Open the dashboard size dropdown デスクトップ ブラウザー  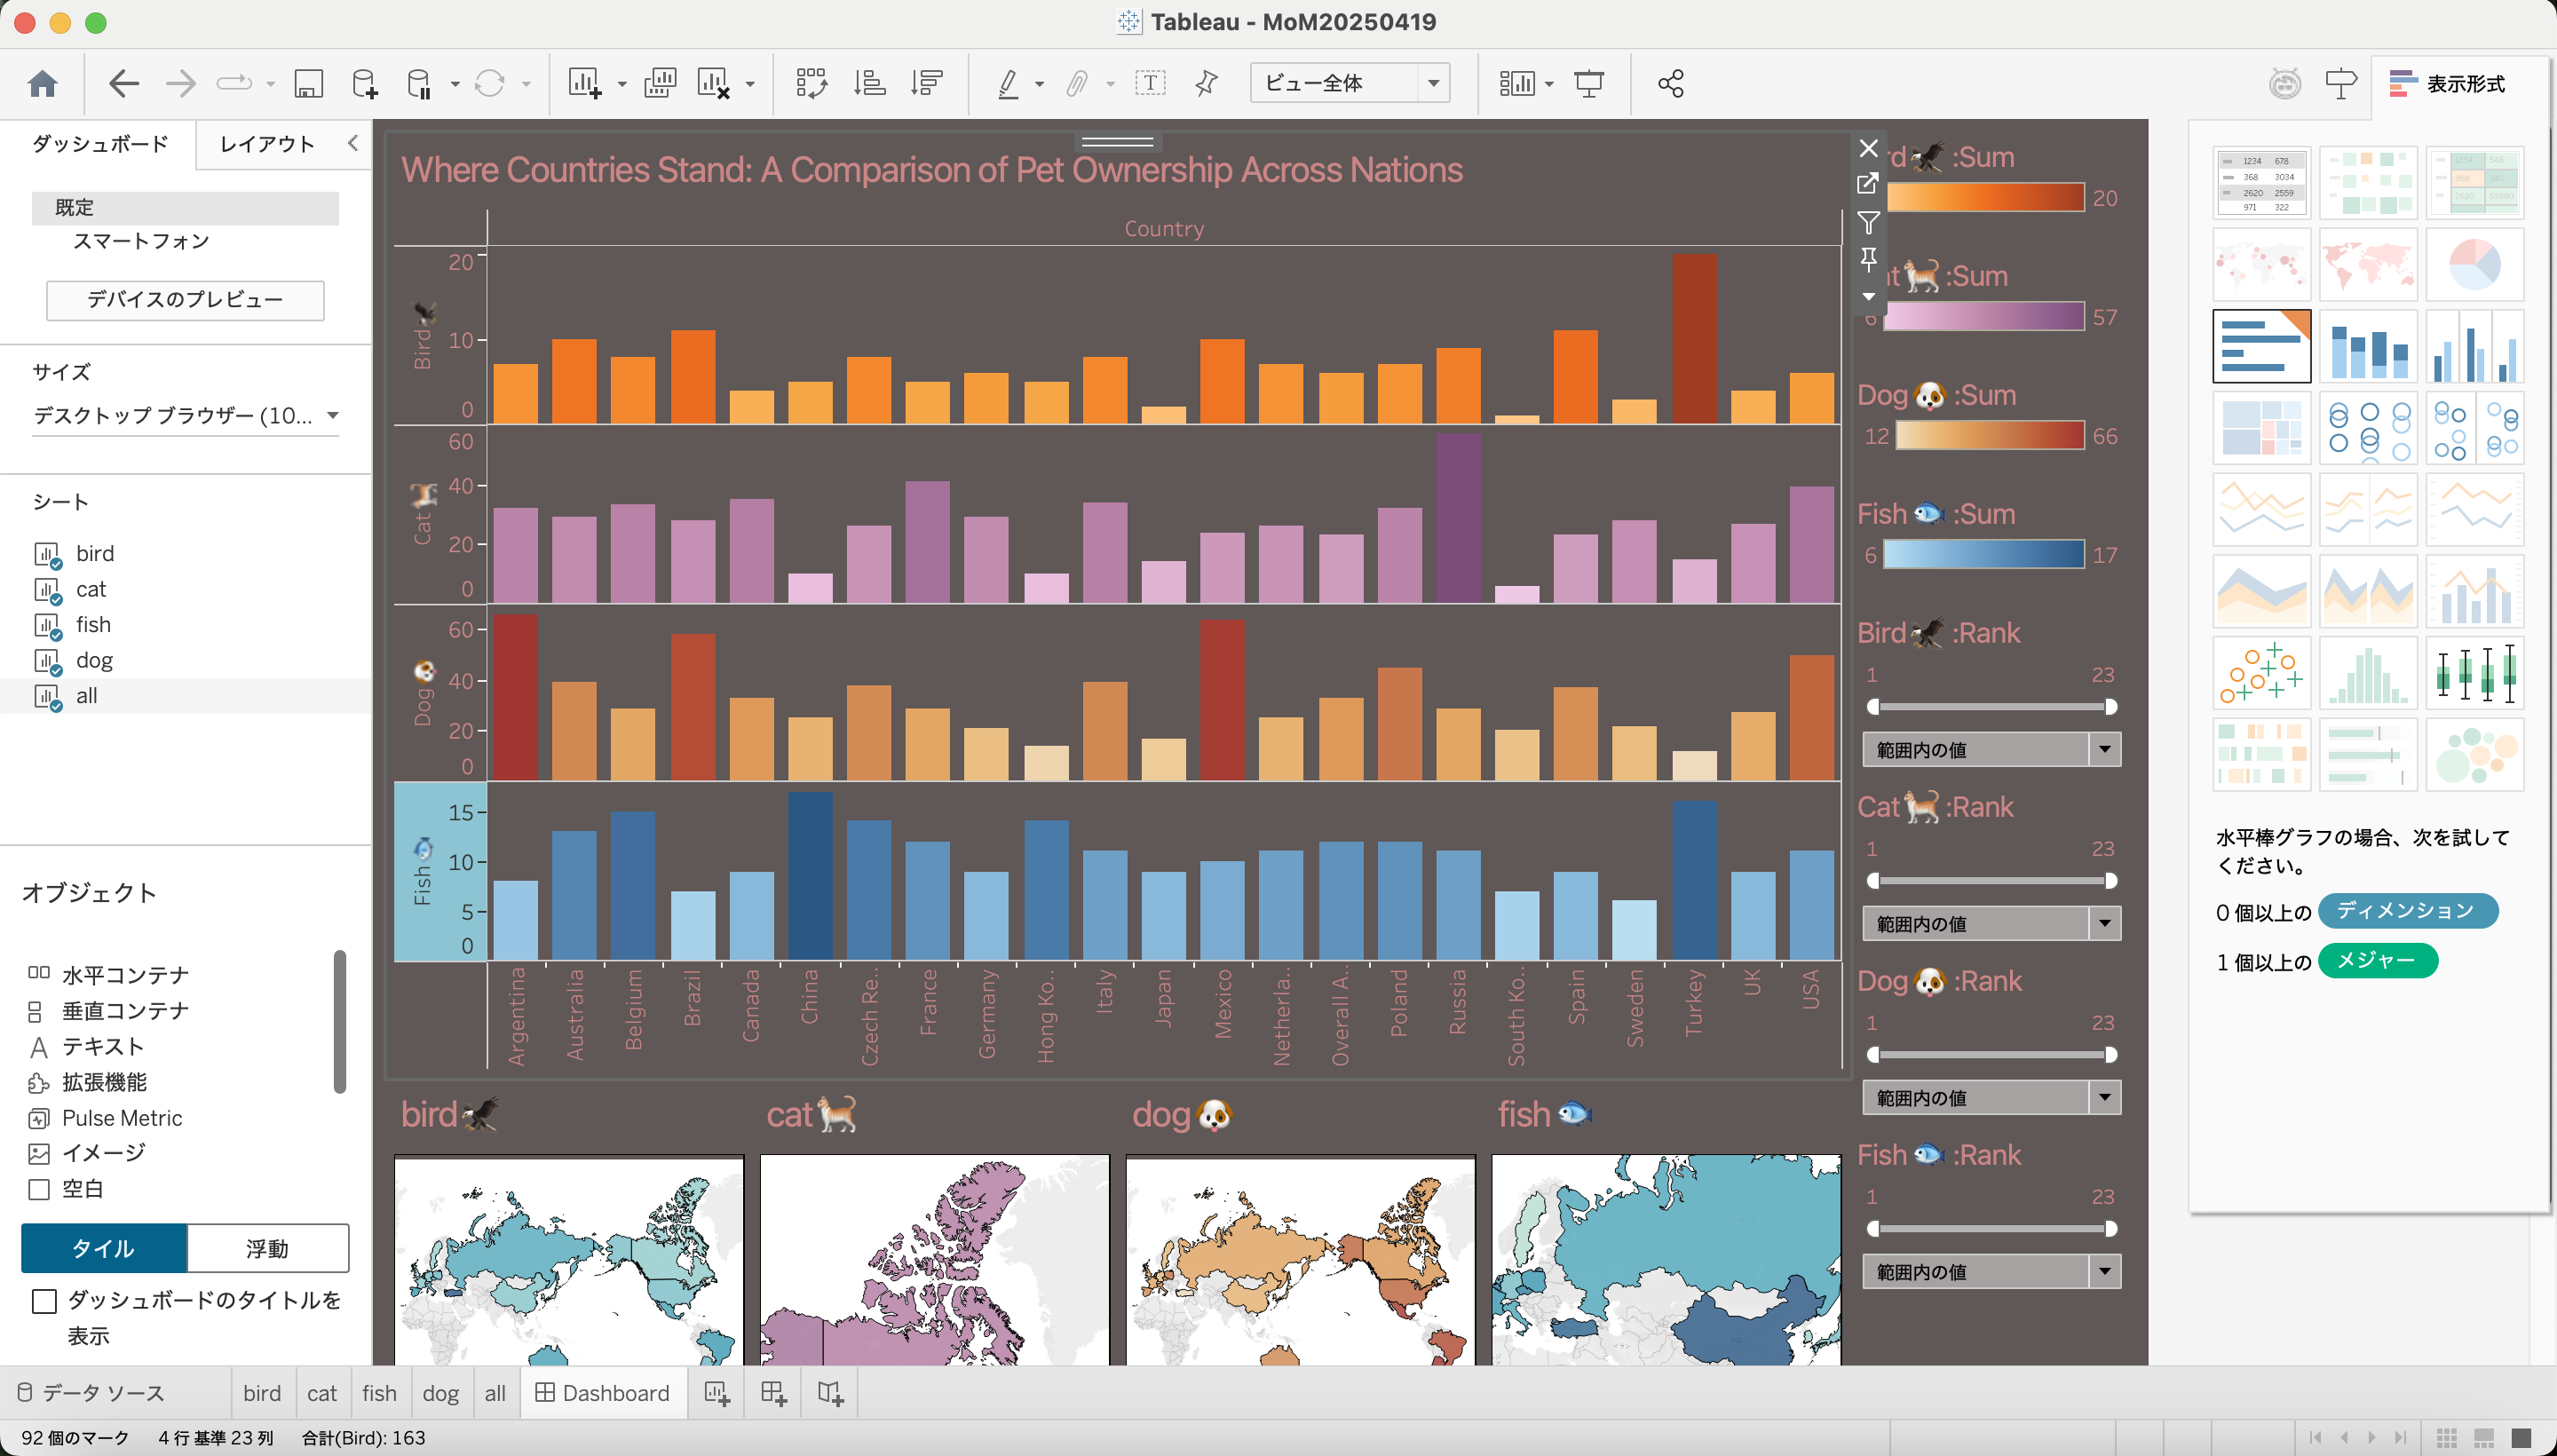pyautogui.click(x=186, y=416)
